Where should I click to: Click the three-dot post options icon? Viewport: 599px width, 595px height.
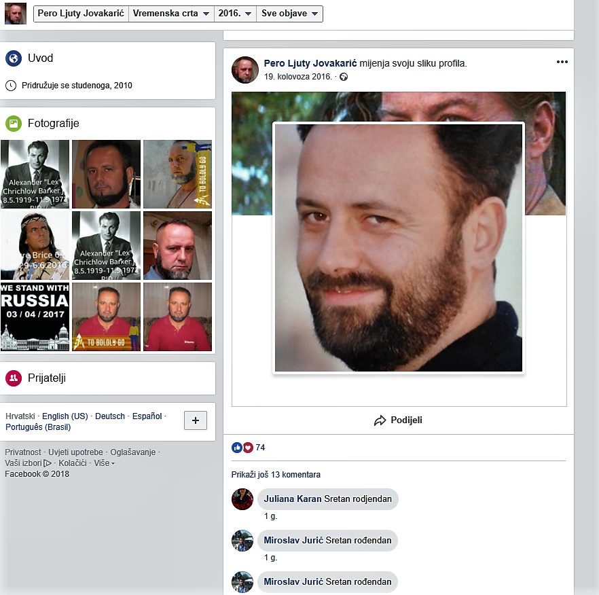(x=562, y=62)
